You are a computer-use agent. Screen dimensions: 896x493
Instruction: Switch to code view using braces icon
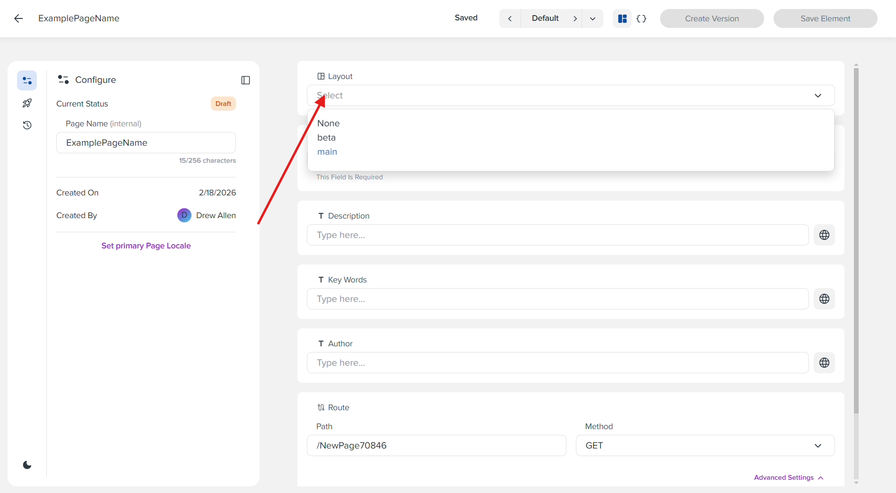coord(642,18)
